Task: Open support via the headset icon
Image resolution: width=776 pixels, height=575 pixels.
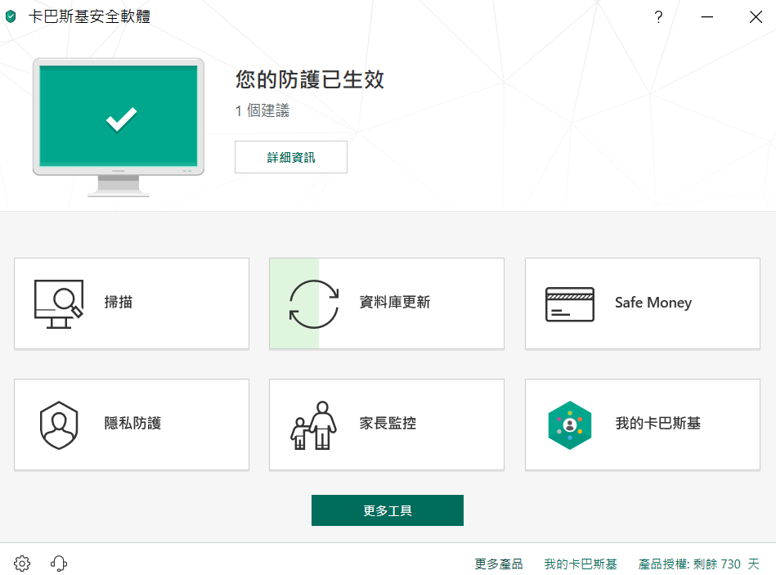Action: point(58,563)
